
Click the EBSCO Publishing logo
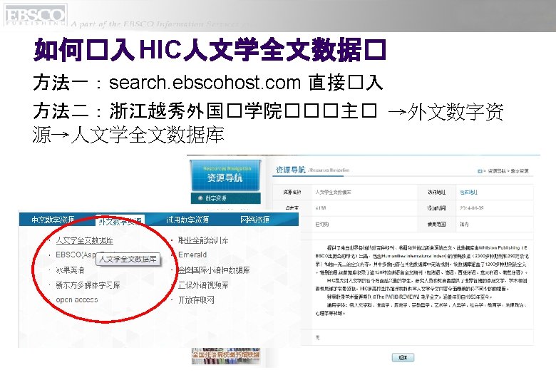(x=35, y=15)
